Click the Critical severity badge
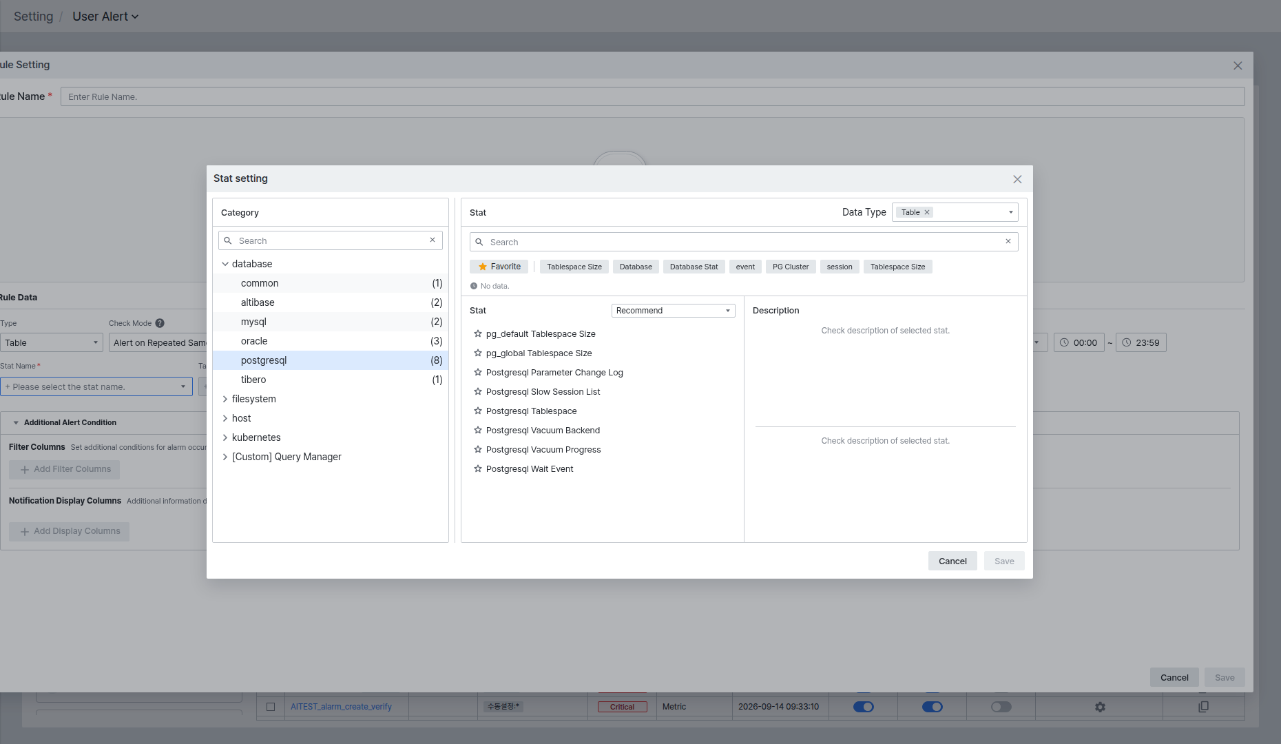The width and height of the screenshot is (1281, 744). pos(622,707)
